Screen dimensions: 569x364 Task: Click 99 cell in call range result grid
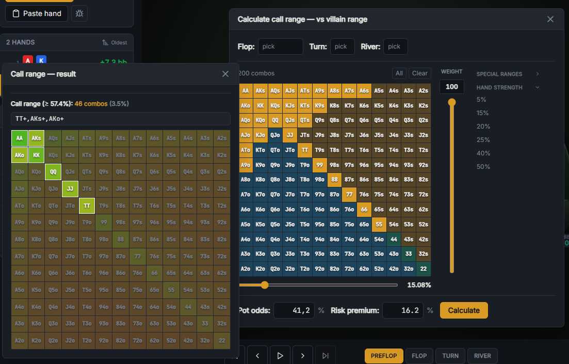pos(104,223)
